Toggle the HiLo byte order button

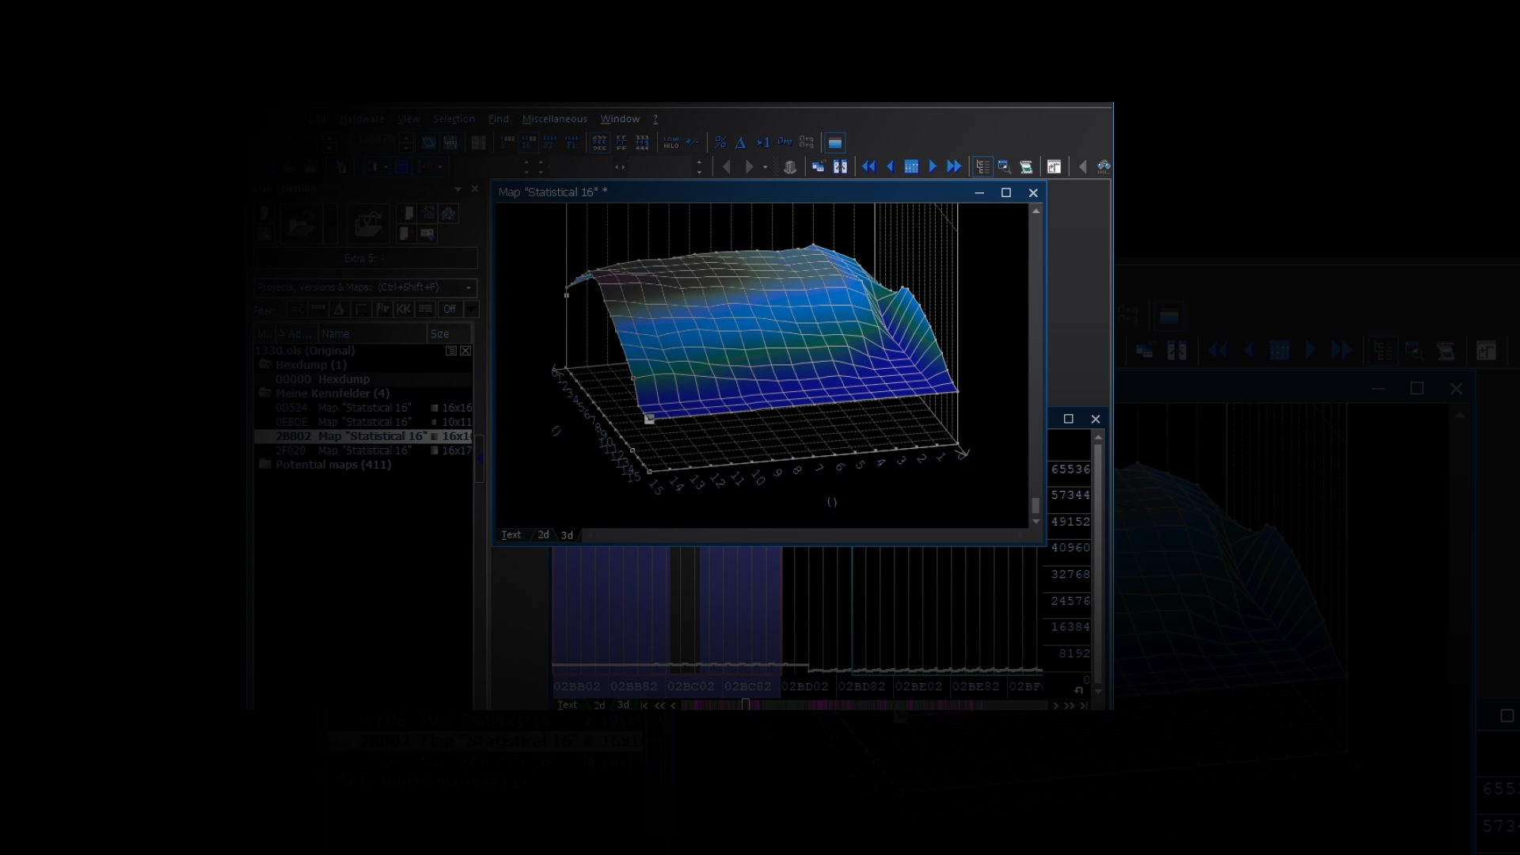click(671, 142)
